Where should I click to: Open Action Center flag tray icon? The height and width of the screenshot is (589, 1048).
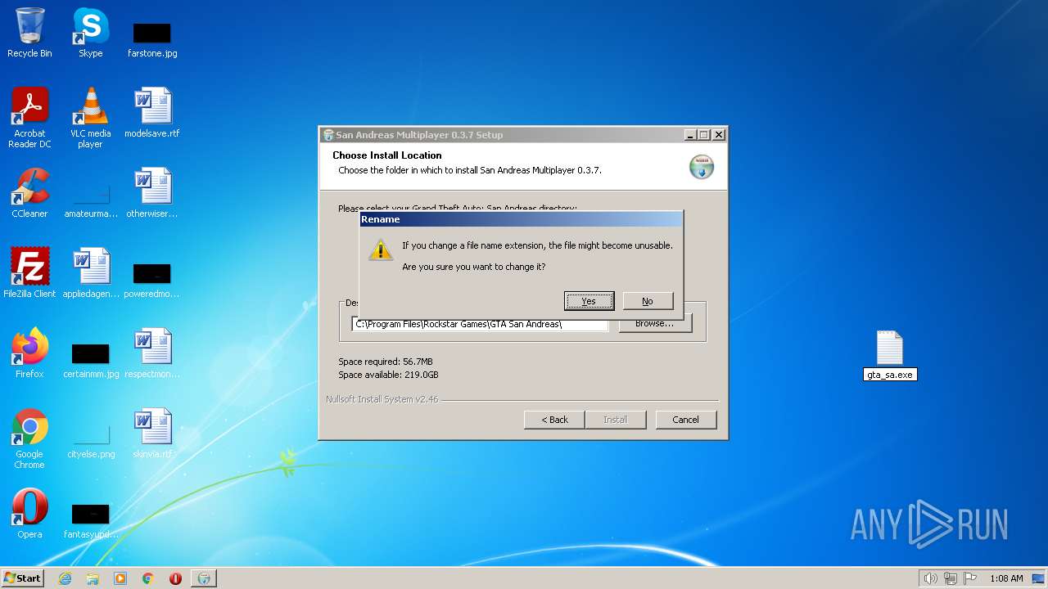click(971, 578)
